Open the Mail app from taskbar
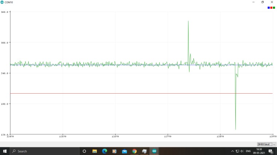277x155 pixels. coord(124,151)
